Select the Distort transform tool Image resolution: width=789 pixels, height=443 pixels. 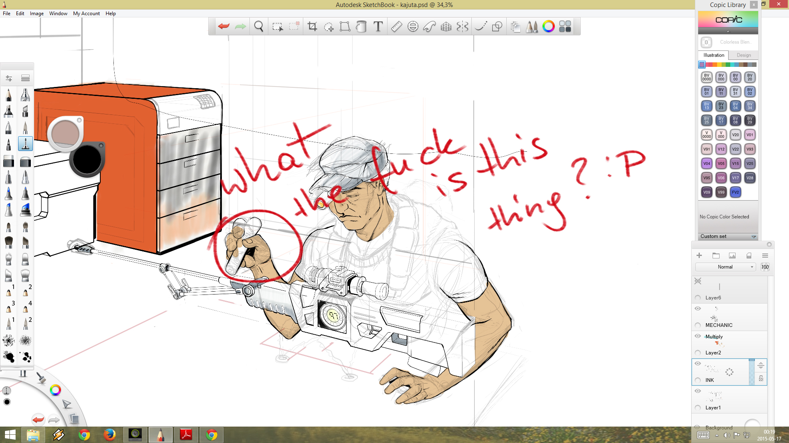(x=345, y=27)
